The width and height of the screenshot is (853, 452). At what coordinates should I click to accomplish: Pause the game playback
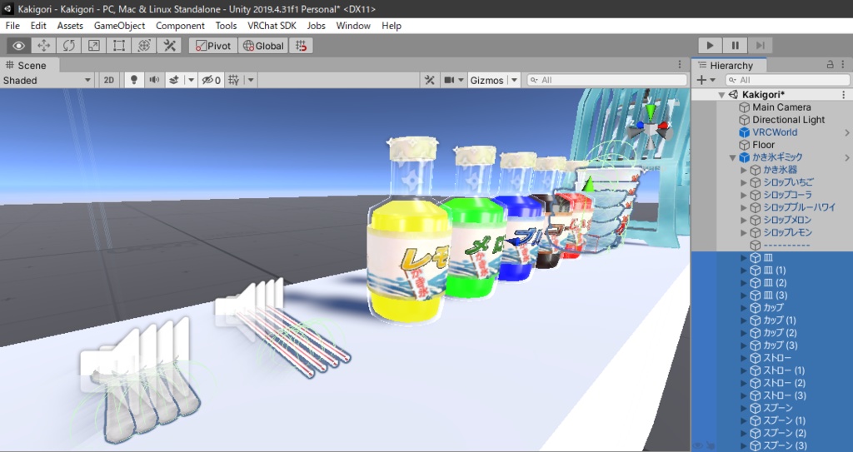tap(735, 46)
